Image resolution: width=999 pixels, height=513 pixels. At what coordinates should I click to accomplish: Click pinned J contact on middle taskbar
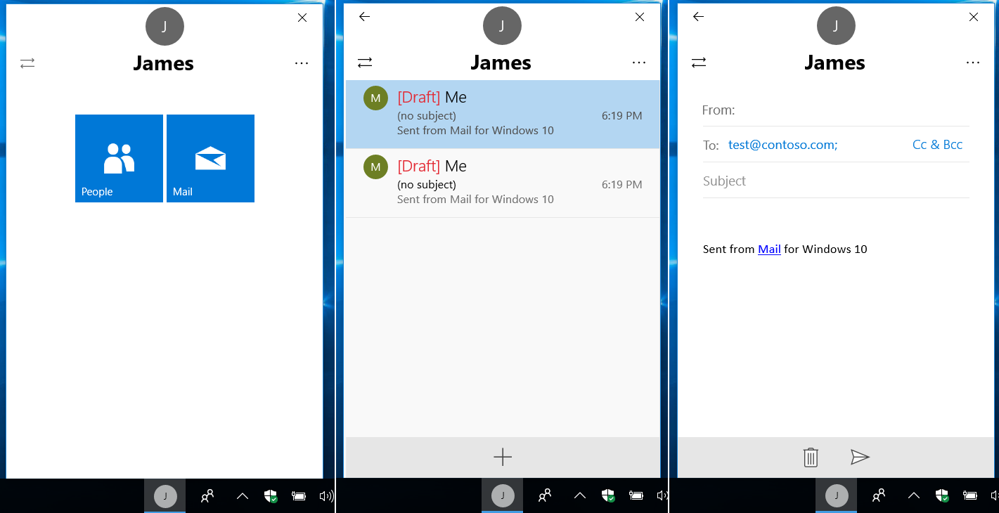(x=502, y=496)
